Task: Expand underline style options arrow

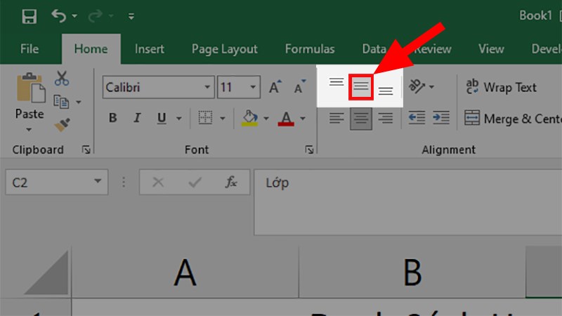Action: point(178,118)
